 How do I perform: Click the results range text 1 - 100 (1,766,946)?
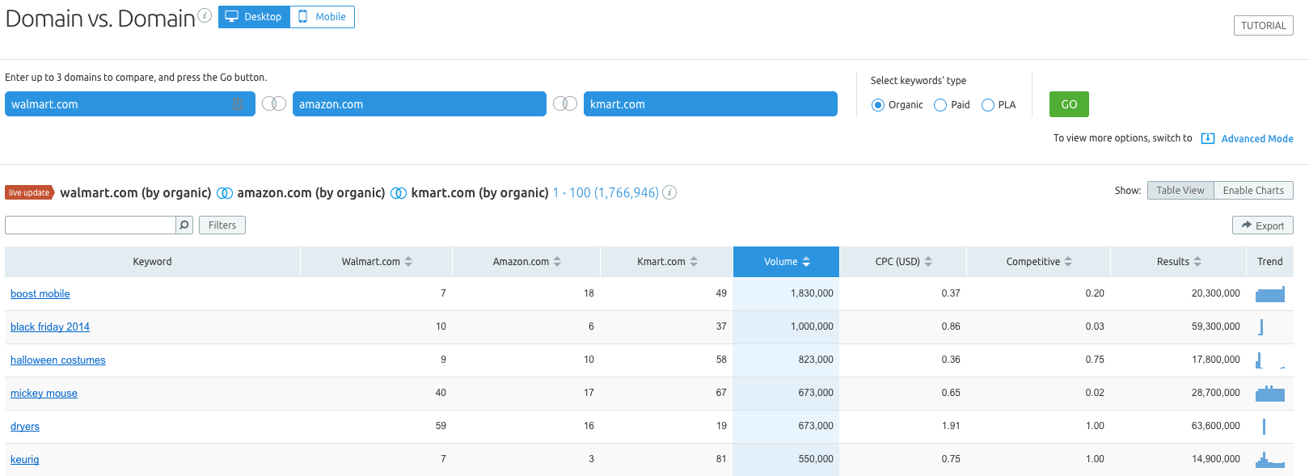tap(606, 193)
